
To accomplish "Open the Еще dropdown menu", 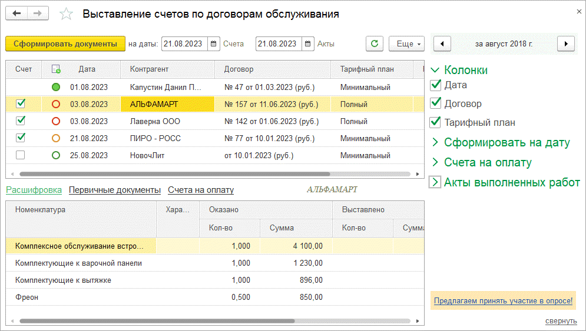I will tap(407, 44).
